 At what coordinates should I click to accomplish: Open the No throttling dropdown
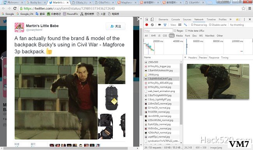point(237,25)
